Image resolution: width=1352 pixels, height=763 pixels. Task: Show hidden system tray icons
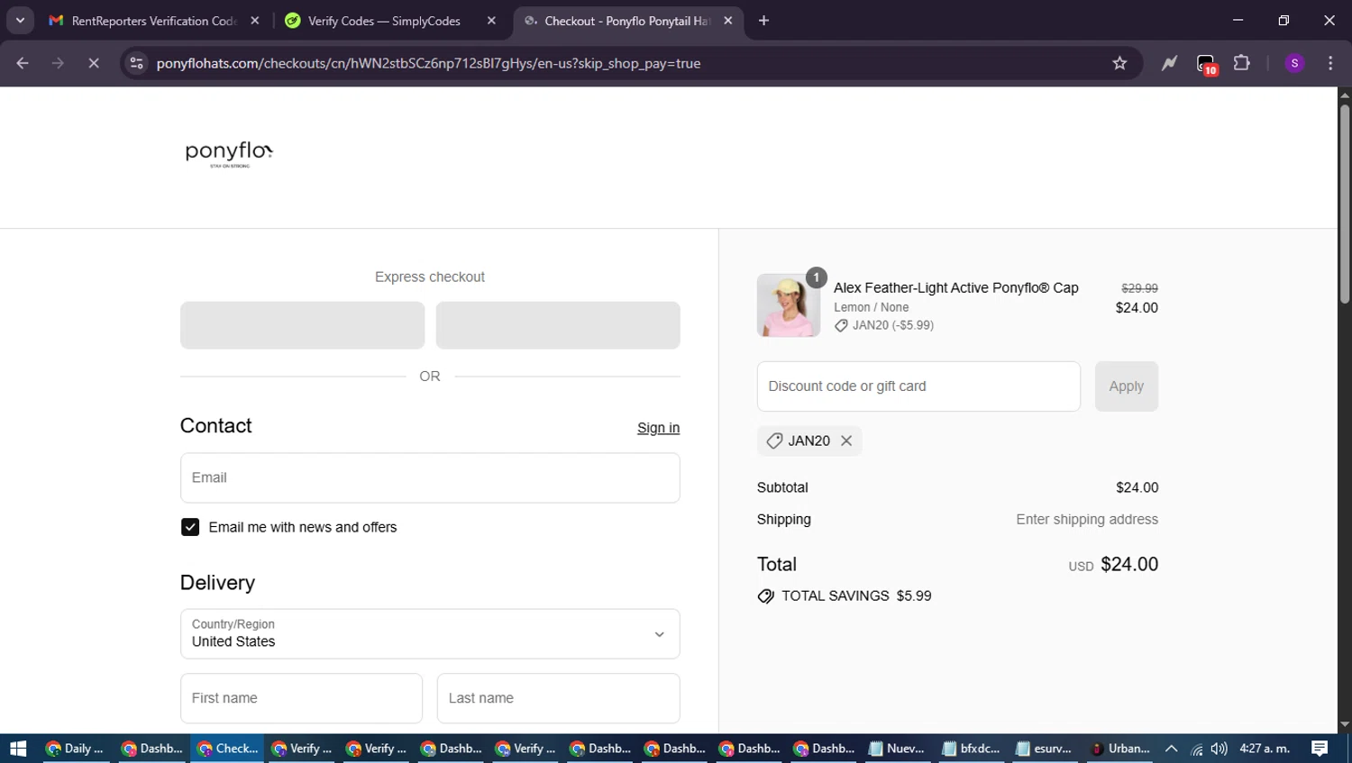[1172, 749]
